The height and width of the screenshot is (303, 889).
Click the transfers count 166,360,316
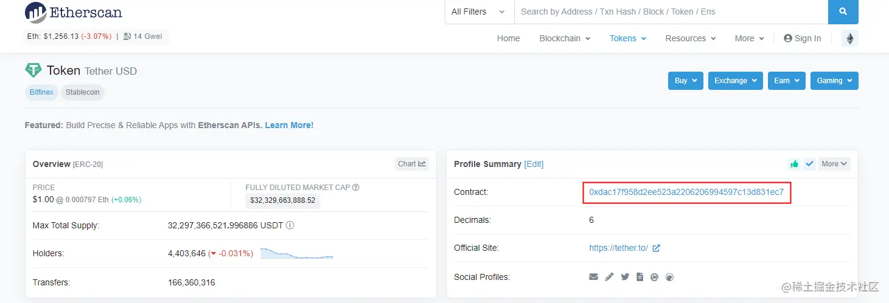tap(192, 282)
